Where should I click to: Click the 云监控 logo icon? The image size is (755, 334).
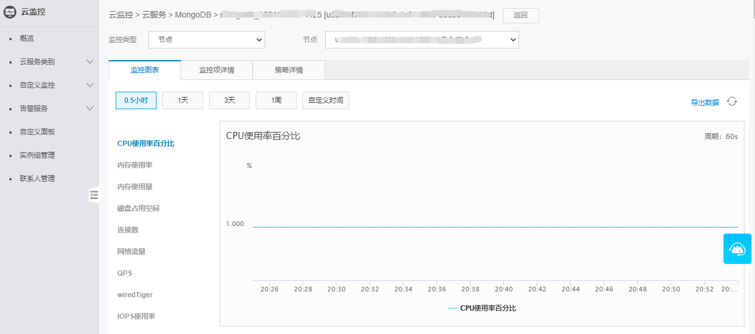click(x=10, y=11)
